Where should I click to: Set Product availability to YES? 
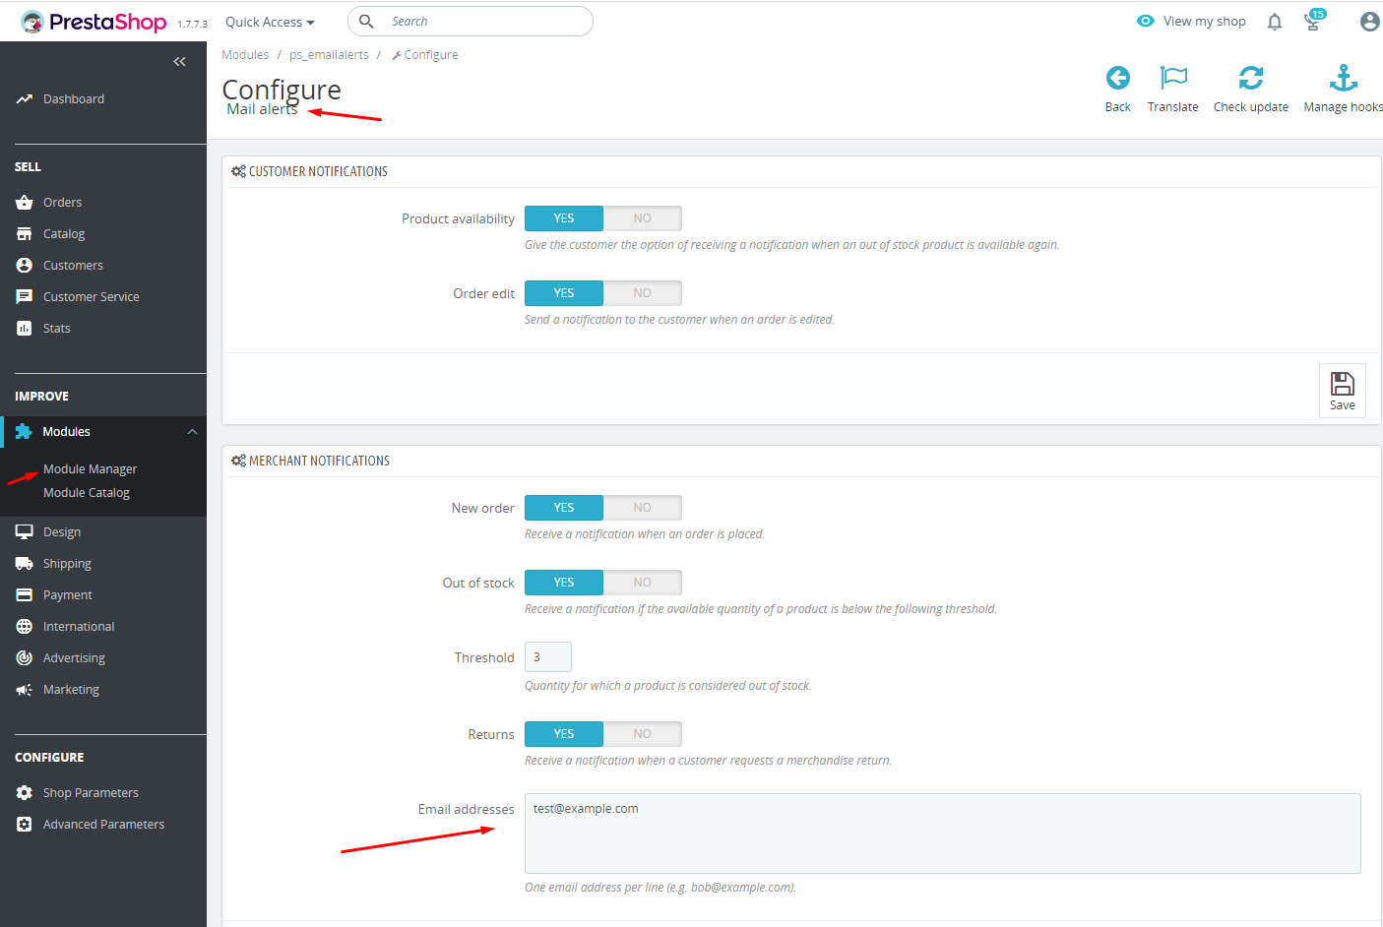point(564,218)
